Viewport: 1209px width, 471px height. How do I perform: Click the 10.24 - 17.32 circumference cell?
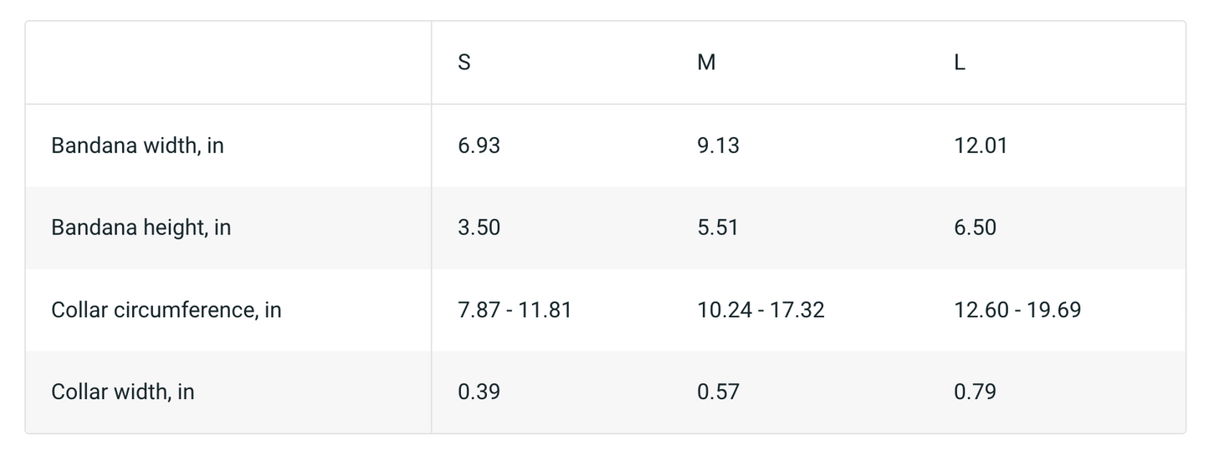pyautogui.click(x=761, y=310)
